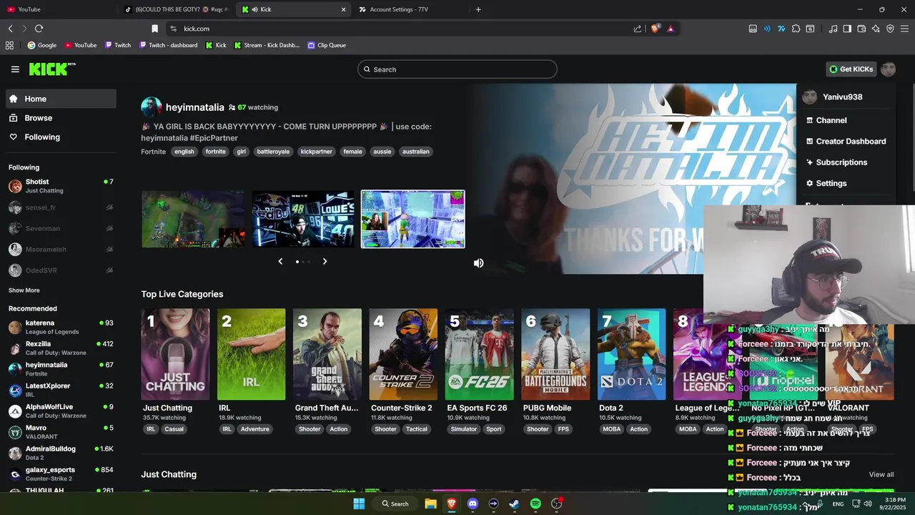This screenshot has height=515, width=915.
Task: Click the profile avatar beside Get KICKs
Action: tap(888, 69)
